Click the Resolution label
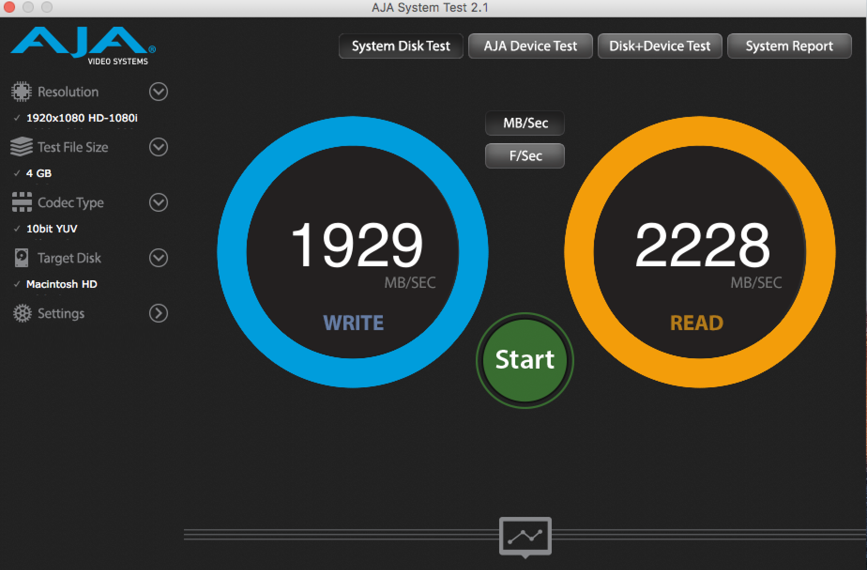Viewport: 867px width, 570px height. [68, 92]
